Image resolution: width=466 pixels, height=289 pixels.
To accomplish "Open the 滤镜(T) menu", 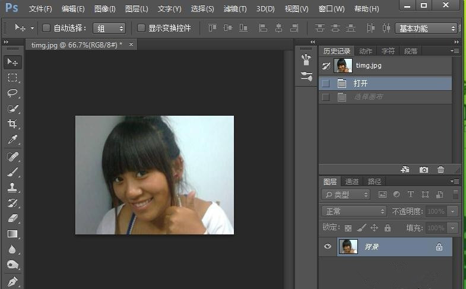I will 235,9.
